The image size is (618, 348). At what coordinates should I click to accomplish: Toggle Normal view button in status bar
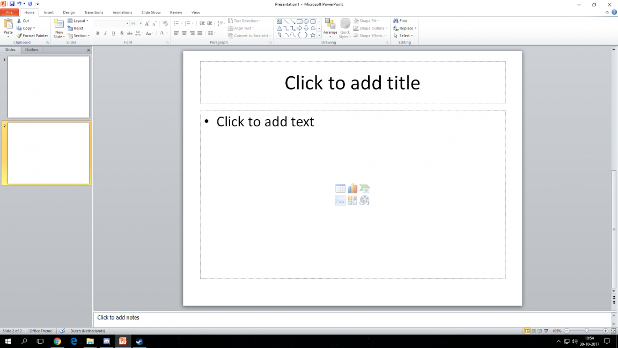[x=527, y=331]
